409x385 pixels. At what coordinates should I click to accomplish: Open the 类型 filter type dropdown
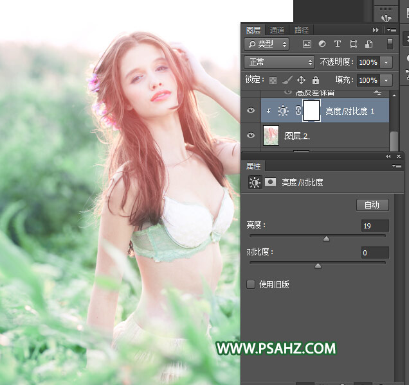(x=266, y=44)
